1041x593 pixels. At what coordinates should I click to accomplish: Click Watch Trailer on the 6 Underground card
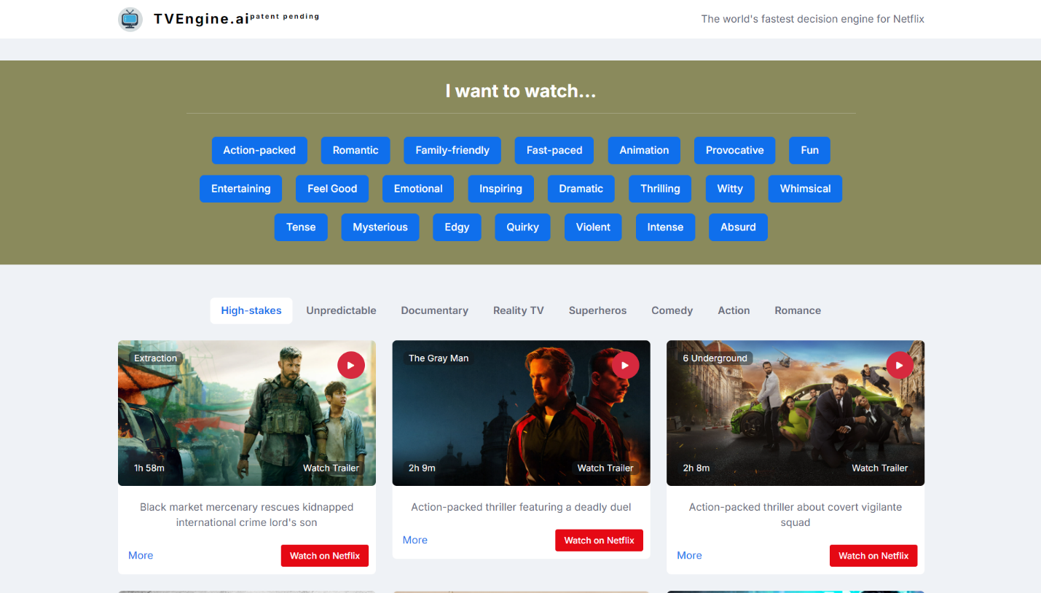pyautogui.click(x=879, y=468)
